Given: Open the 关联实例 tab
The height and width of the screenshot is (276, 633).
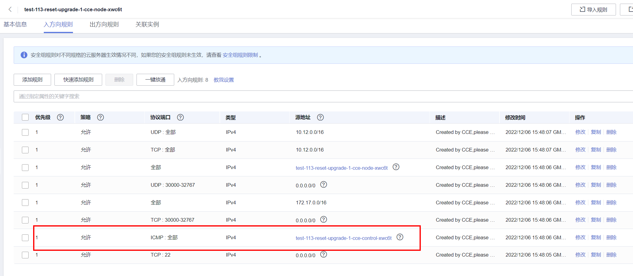Looking at the screenshot, I should click(x=147, y=25).
